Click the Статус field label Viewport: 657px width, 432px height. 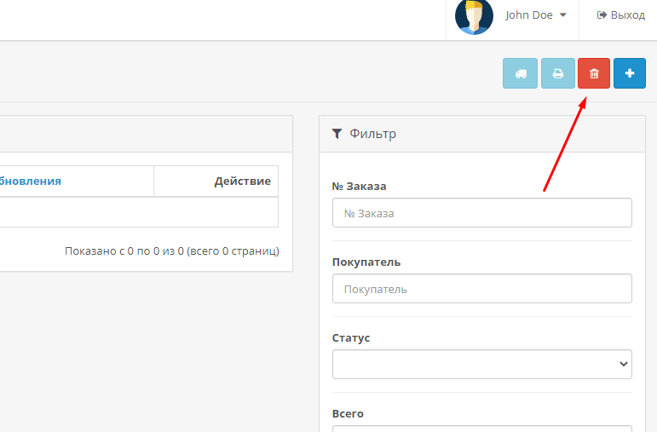click(x=351, y=337)
